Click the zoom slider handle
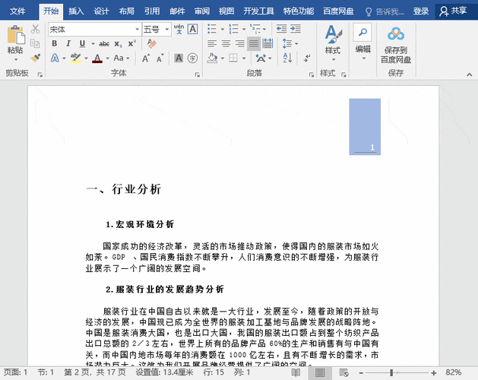 tap(391, 372)
